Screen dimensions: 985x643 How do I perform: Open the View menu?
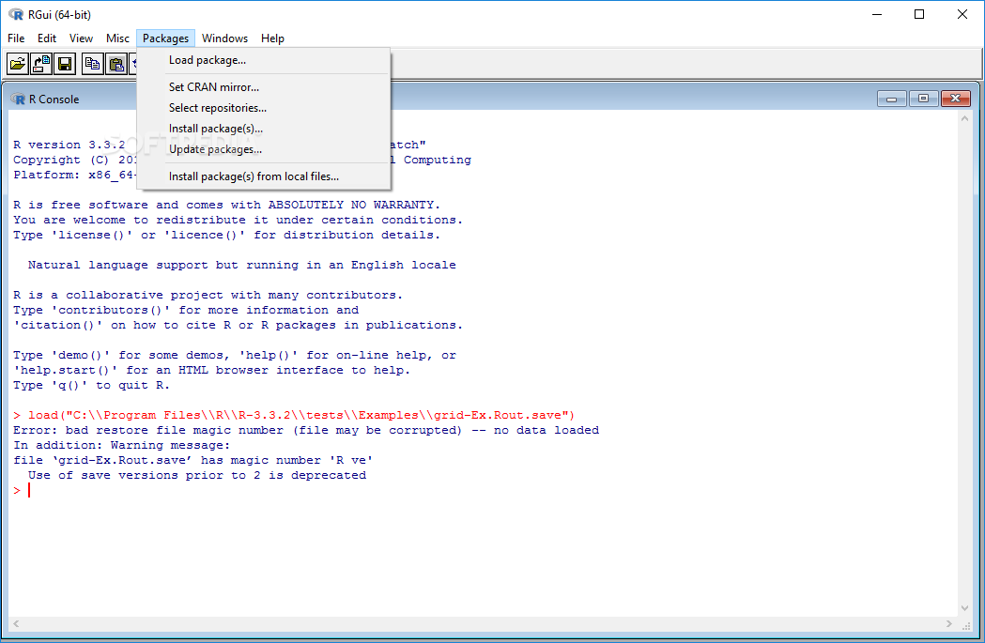pyautogui.click(x=81, y=38)
